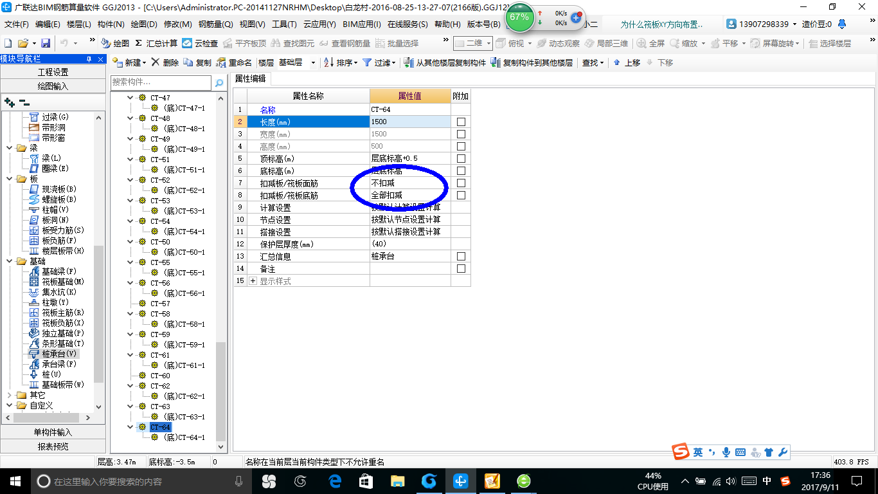Save the project with the floppy disk icon
The image size is (878, 494).
(46, 43)
